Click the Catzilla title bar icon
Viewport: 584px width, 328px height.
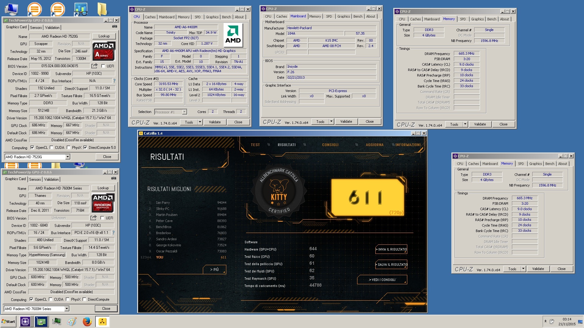point(141,133)
